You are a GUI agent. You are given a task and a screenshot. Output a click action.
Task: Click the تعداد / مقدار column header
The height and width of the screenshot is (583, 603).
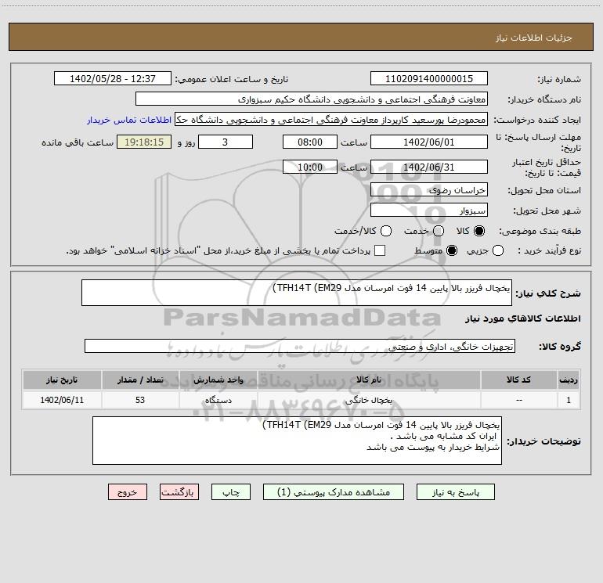(140, 380)
